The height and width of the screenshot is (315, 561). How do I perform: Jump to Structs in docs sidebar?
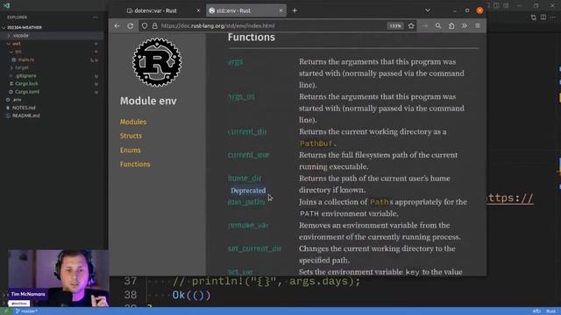tap(131, 136)
